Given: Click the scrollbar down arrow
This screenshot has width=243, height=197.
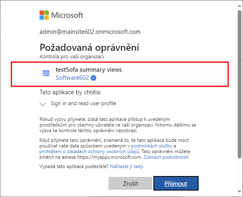Looking at the screenshot, I should pos(240,191).
